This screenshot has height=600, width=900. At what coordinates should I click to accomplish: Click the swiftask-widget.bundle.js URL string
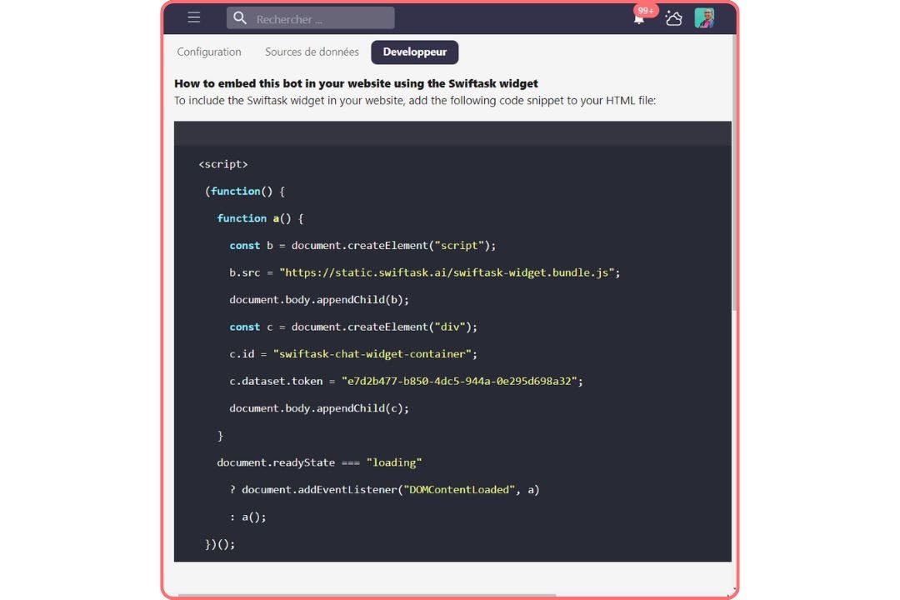(447, 272)
